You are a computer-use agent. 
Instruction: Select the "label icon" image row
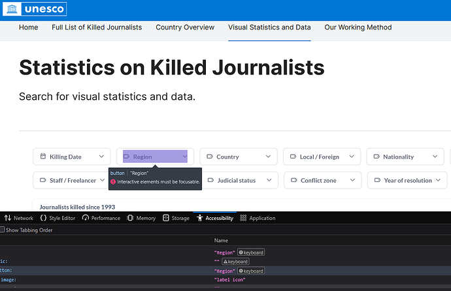click(225, 280)
